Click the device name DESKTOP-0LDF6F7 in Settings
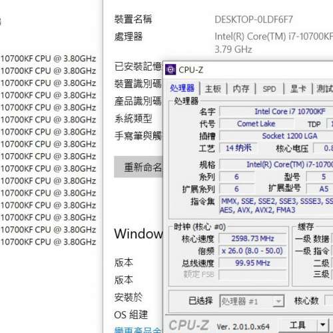Image resolution: width=333 pixels, height=333 pixels. coord(254,19)
